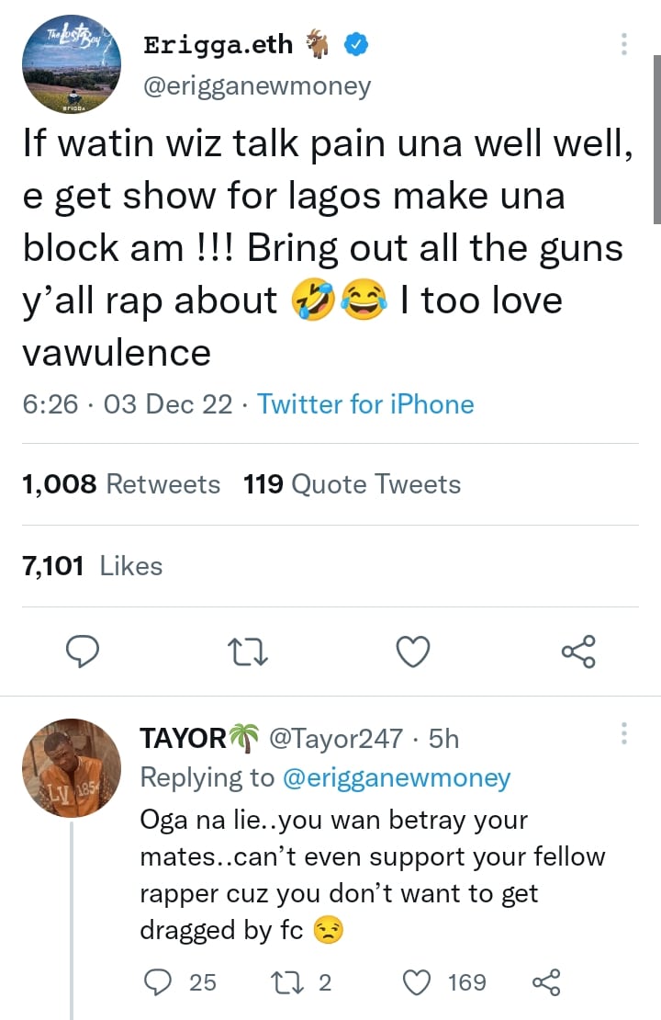Open reply icon on TAYOR's comment
Screen dimensions: 661x1020
point(158,983)
